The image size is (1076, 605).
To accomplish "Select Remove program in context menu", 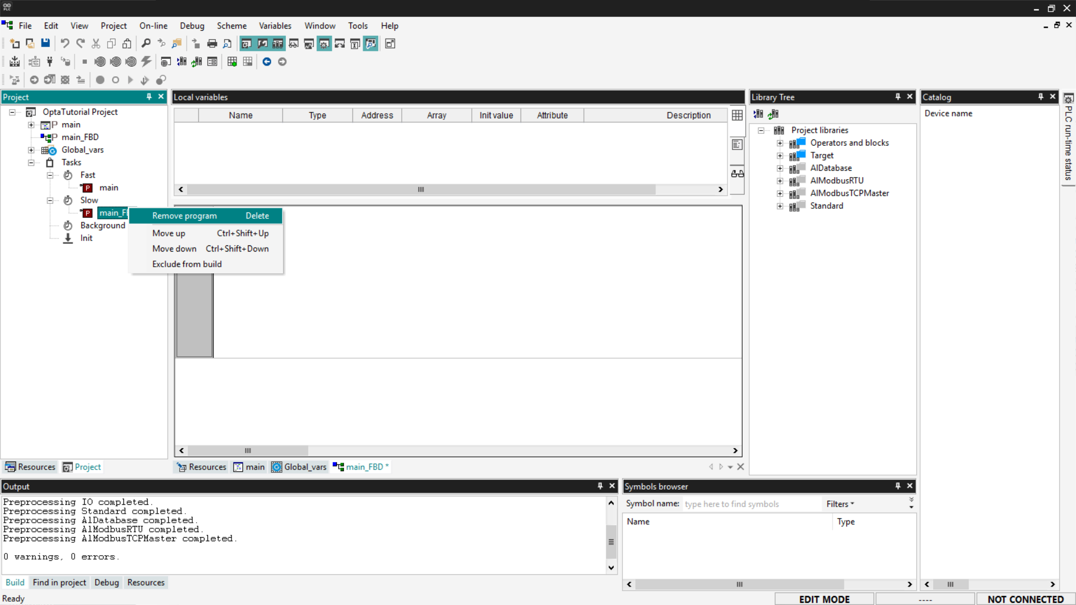I will pos(184,216).
